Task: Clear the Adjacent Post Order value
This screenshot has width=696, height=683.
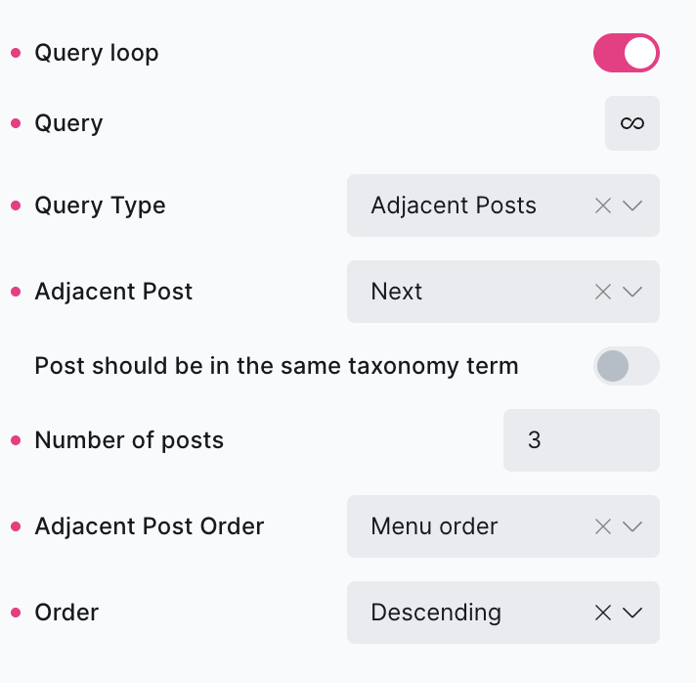Action: [x=603, y=526]
